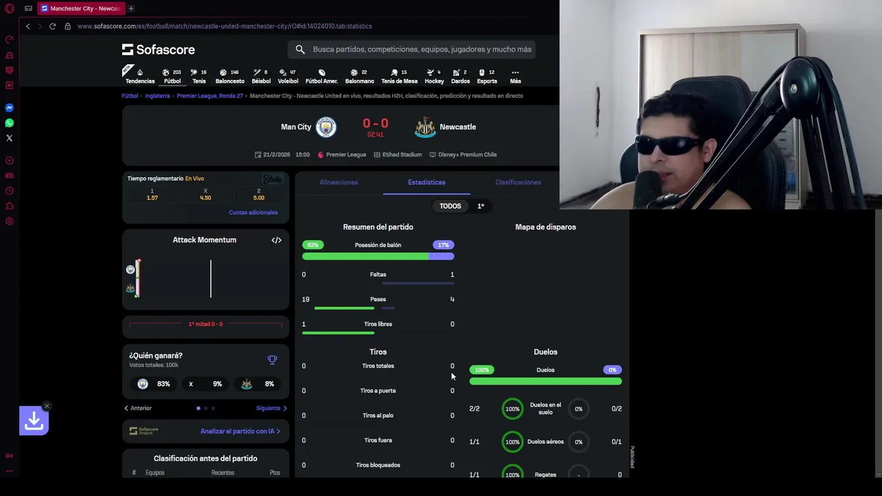
Task: Click the Stake sponsor logo
Action: click(x=273, y=179)
